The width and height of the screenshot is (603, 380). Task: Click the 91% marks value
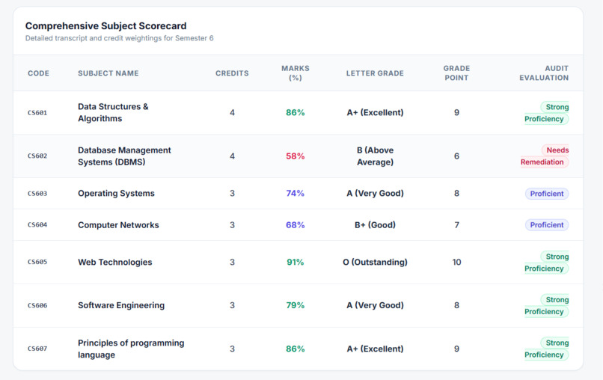(x=296, y=262)
